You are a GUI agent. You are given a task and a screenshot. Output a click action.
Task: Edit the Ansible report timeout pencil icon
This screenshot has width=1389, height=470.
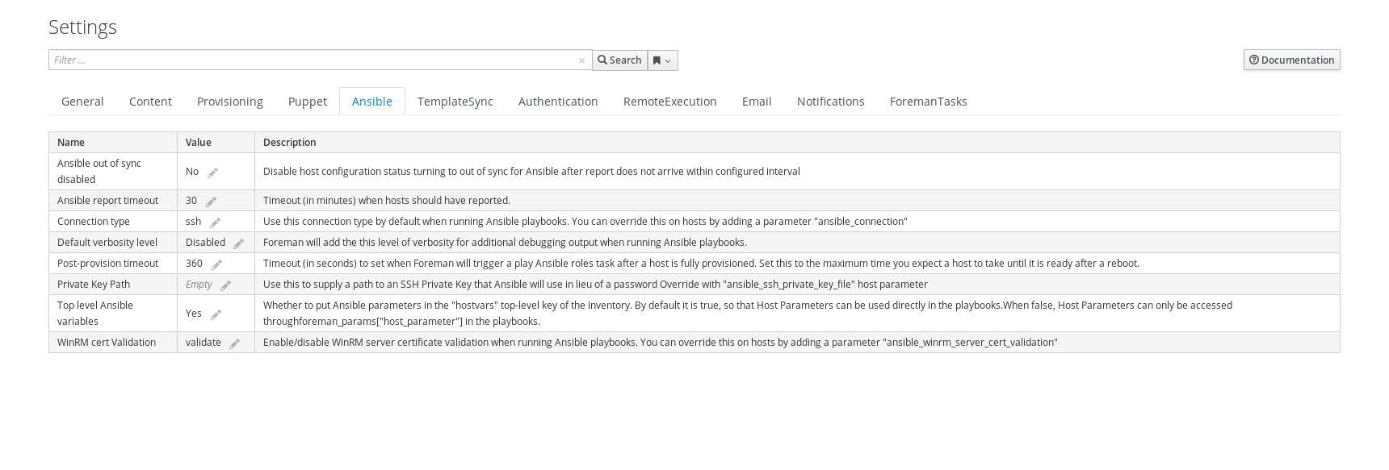point(211,202)
